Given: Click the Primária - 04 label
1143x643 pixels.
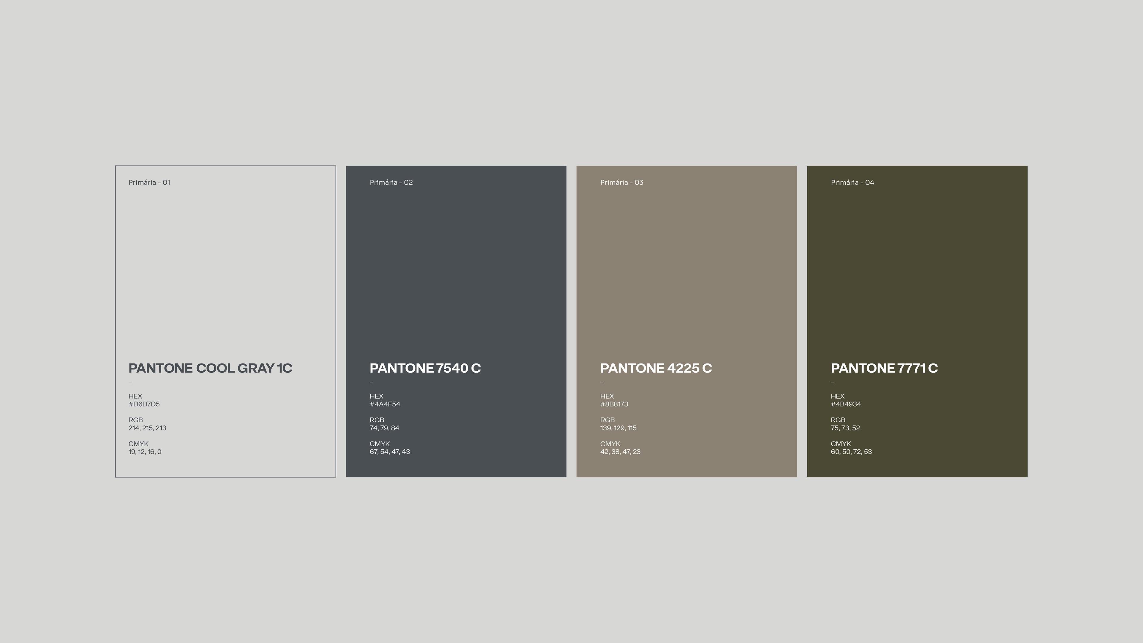Looking at the screenshot, I should (852, 182).
